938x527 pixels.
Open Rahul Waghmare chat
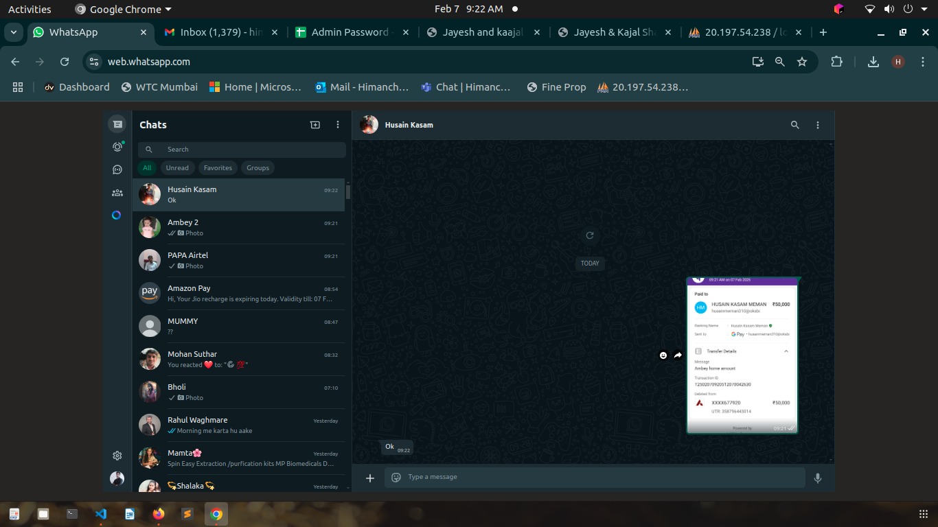[x=239, y=425]
